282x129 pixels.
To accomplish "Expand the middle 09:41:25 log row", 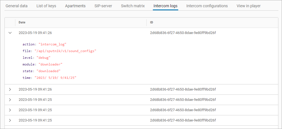I will 10,110.
